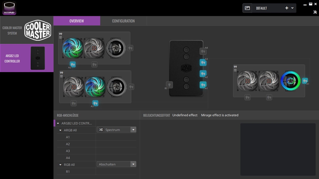Toggle the blue A2 port on the controller
The height and width of the screenshot is (179, 319).
point(203,73)
